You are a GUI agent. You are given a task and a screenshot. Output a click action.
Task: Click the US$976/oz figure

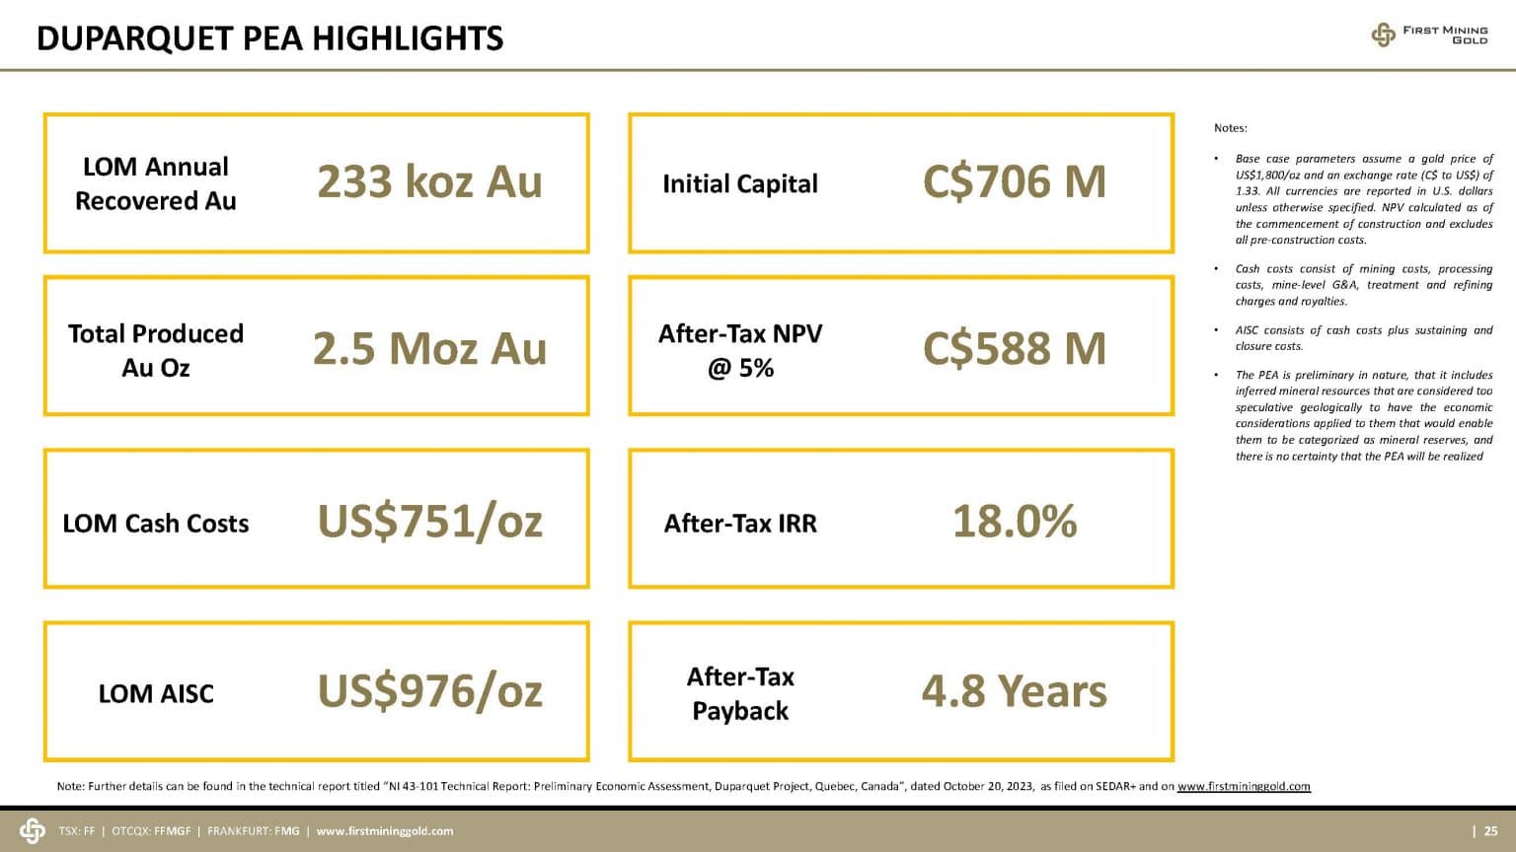click(429, 691)
